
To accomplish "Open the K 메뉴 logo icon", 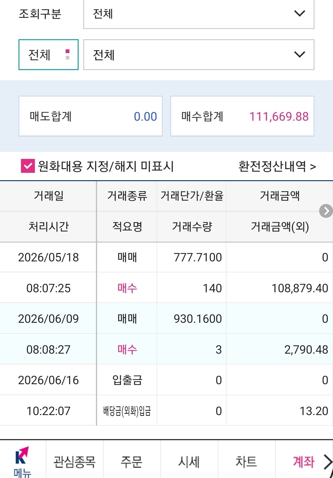I will [23, 460].
